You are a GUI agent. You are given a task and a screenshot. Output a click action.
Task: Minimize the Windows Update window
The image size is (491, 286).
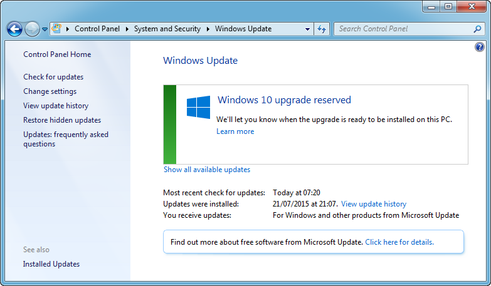click(431, 7)
